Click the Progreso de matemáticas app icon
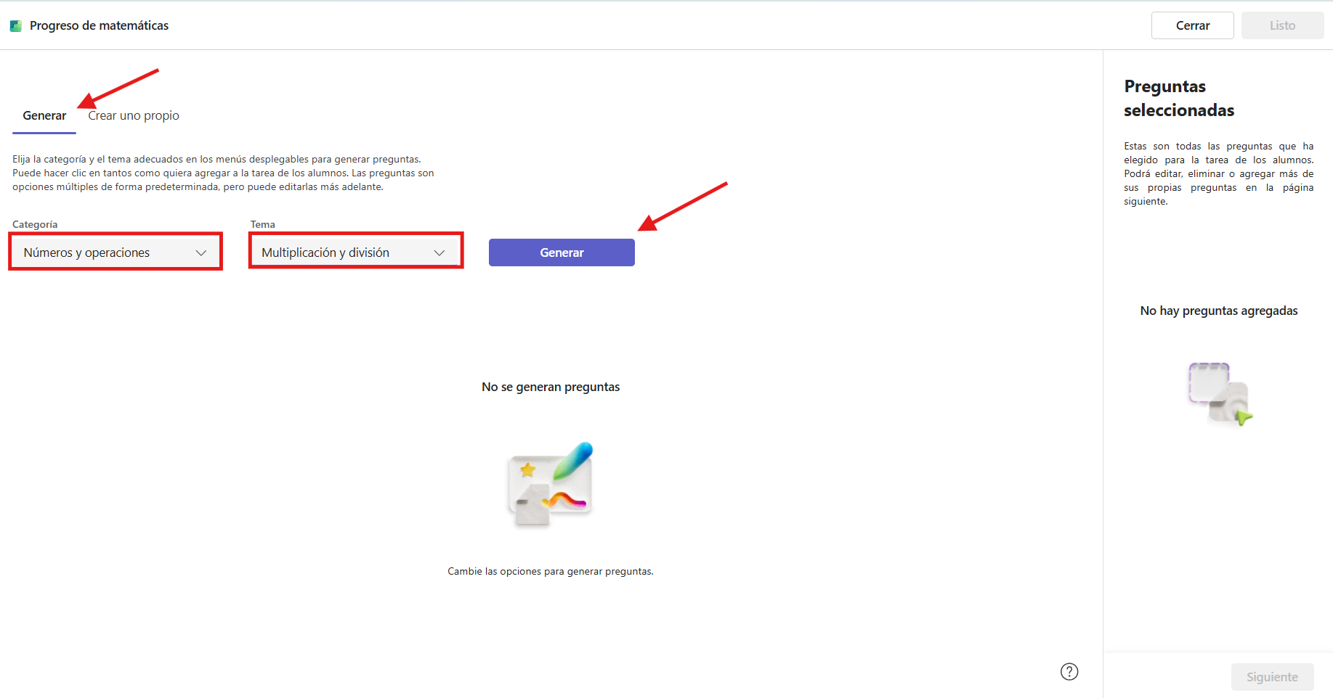The image size is (1333, 698). pyautogui.click(x=15, y=26)
